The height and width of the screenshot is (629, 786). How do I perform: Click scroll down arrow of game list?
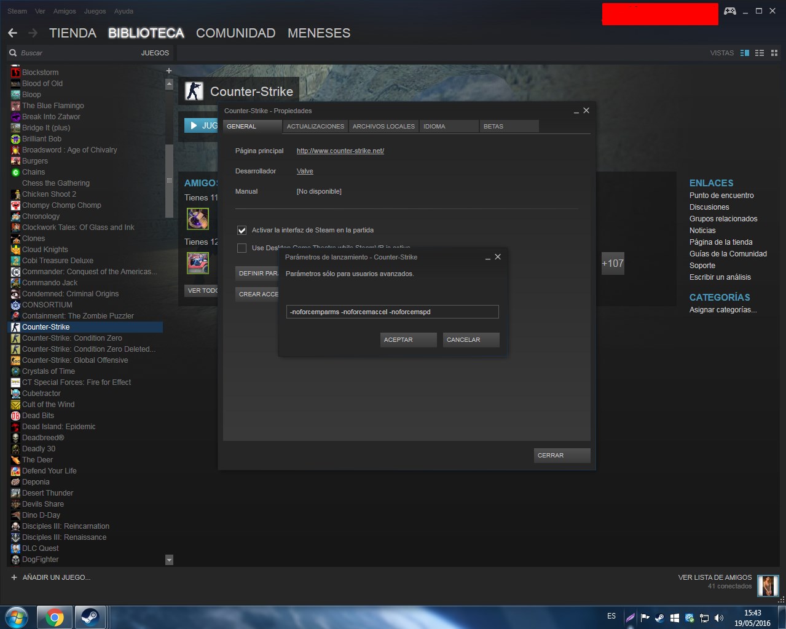point(169,560)
